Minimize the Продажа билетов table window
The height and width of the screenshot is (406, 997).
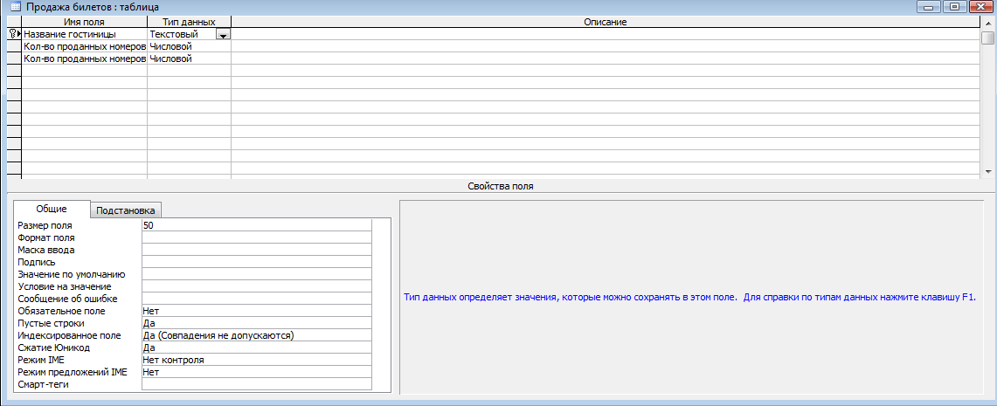(x=929, y=7)
